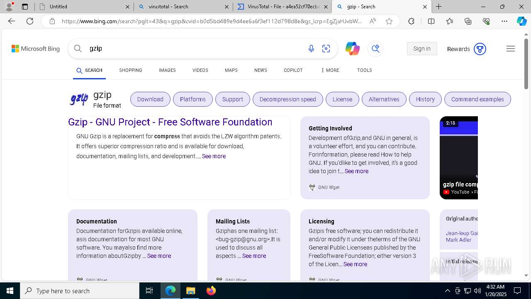Switch to VirusTotal - File tab
The image size is (531, 299).
click(282, 7)
